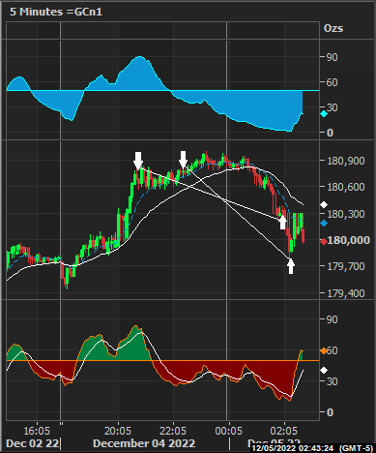
Task: Click the white diamond moving-average marker on price axis
Action: (x=324, y=204)
